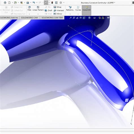Screen dimensions: 134x134
Task: Toggle Instant3D mode
Action: (x=87, y=10)
